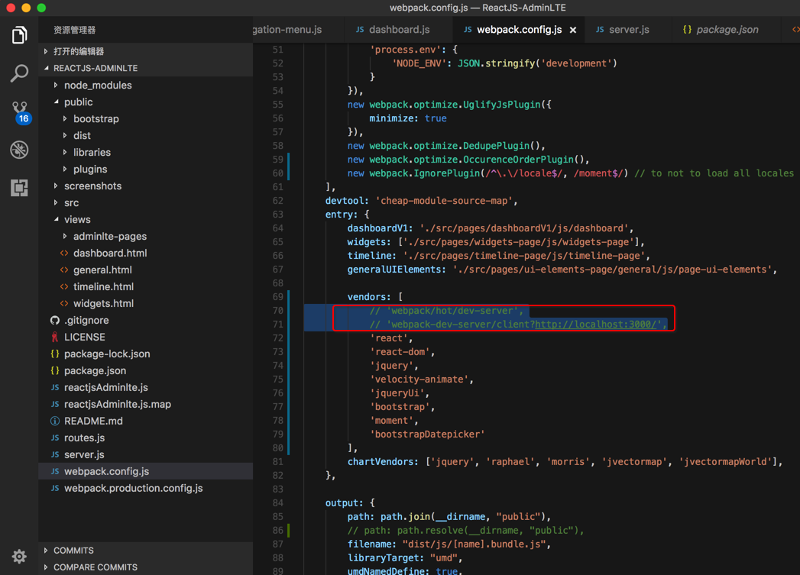Screen dimensions: 800x575
Task: Switch to the server.js tab
Action: pos(628,30)
